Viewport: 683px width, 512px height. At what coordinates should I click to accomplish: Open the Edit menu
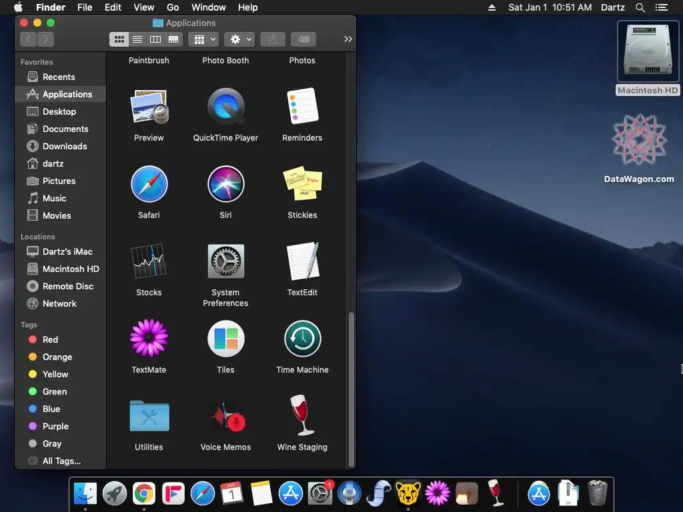(113, 7)
